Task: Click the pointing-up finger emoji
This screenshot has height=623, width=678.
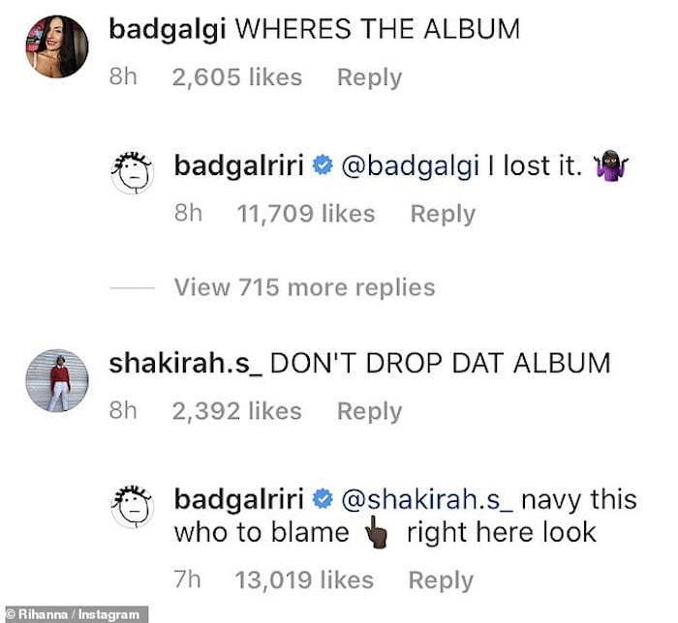Action: (377, 533)
